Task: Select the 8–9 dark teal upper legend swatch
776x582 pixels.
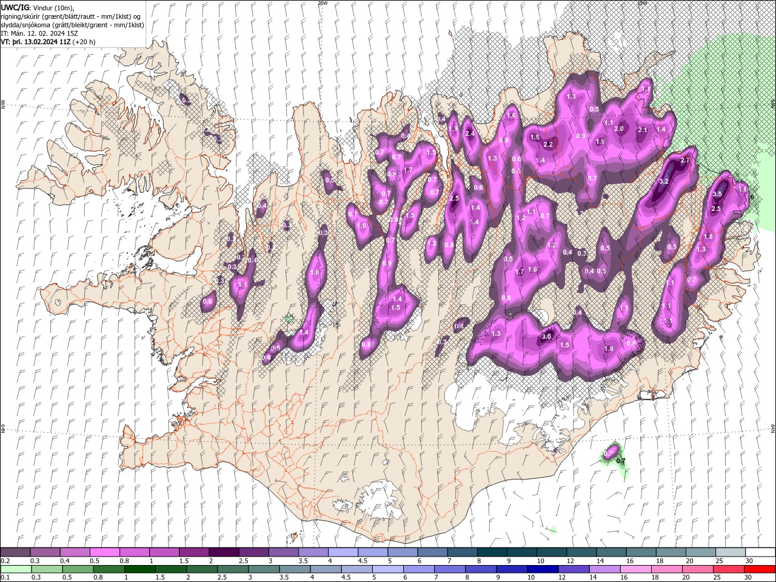Action: click(x=492, y=552)
